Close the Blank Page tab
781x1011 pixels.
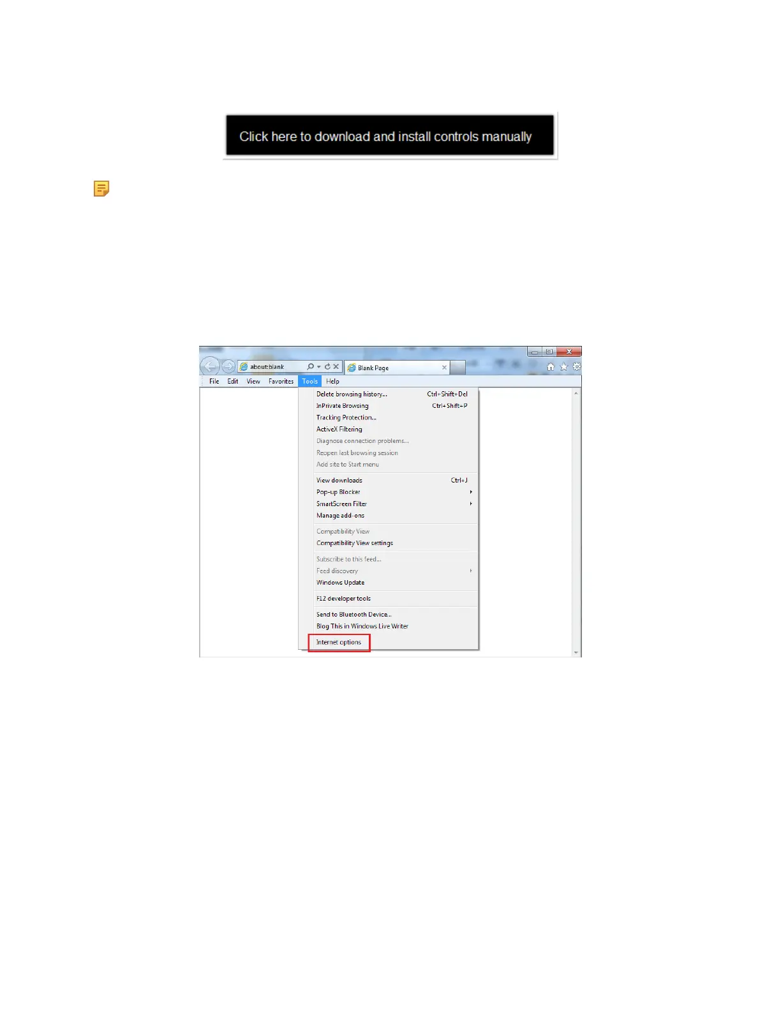tap(444, 368)
